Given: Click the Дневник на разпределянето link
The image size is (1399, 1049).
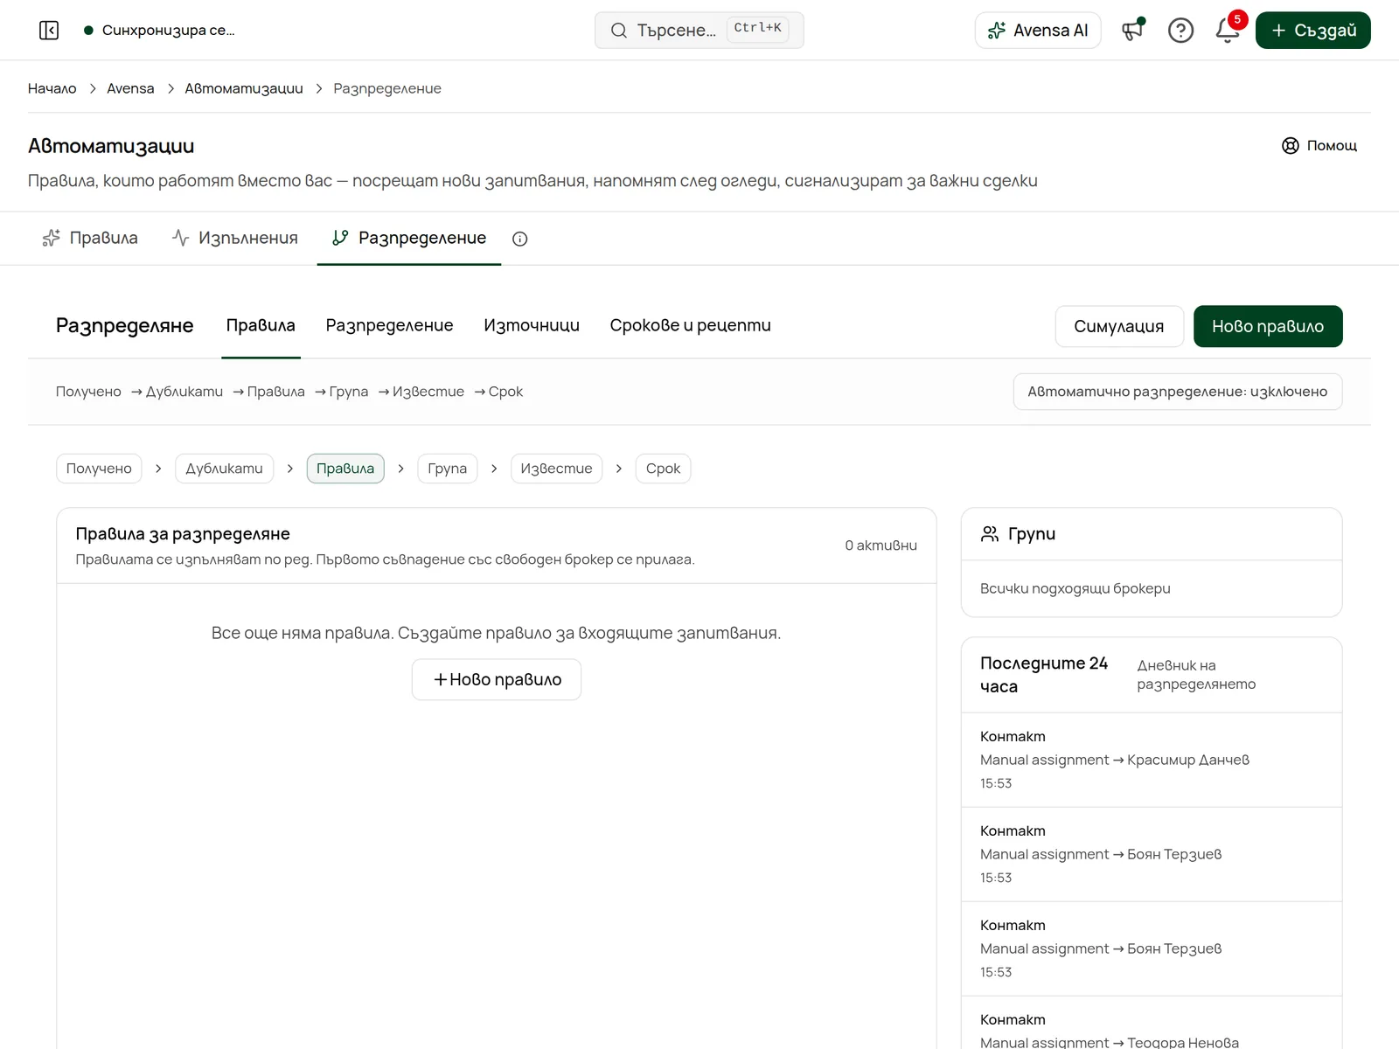Looking at the screenshot, I should (x=1196, y=675).
